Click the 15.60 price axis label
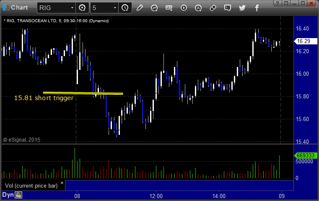The height and width of the screenshot is (201, 319). coord(302,119)
